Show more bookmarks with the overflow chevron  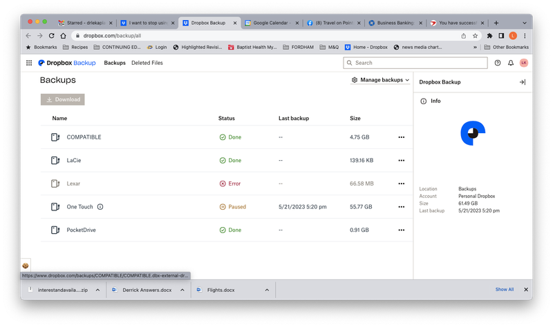[x=475, y=47]
